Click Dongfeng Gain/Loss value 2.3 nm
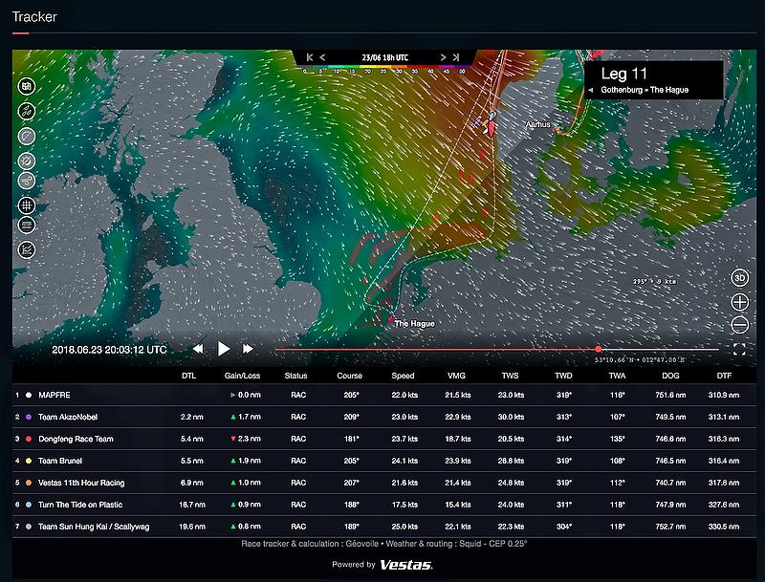765x582 pixels. (249, 439)
